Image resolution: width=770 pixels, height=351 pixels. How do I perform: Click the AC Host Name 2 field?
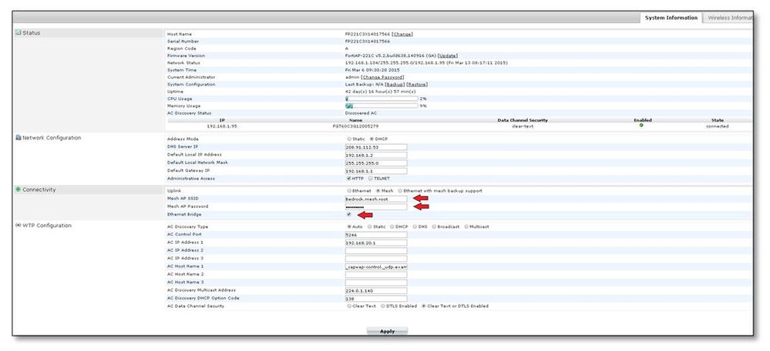[x=376, y=275]
